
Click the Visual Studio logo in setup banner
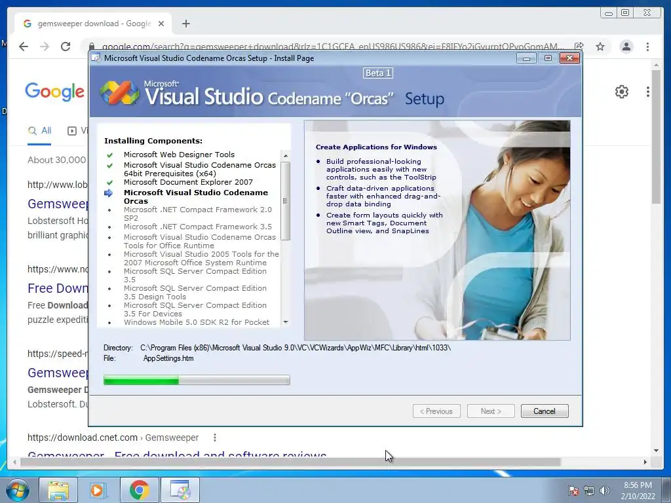click(119, 93)
